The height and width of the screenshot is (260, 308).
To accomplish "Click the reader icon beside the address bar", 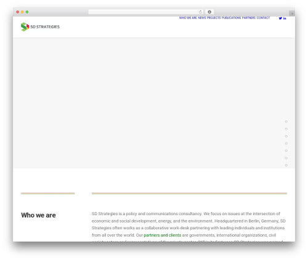I will [x=209, y=12].
